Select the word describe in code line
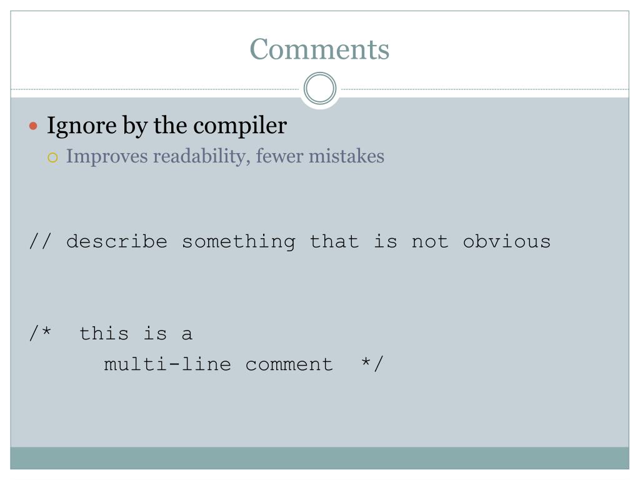 [x=117, y=241]
